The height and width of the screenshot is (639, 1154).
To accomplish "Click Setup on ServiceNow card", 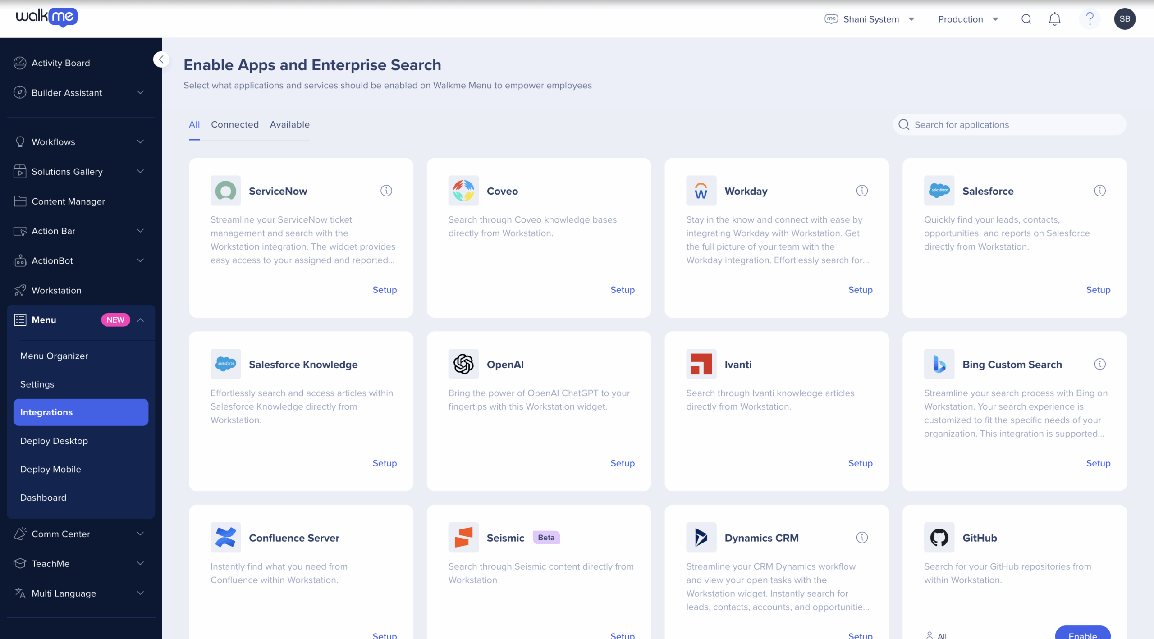I will point(385,290).
